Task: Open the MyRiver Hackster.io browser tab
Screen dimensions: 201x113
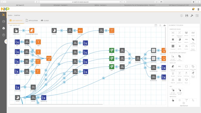Action: (100, 5)
